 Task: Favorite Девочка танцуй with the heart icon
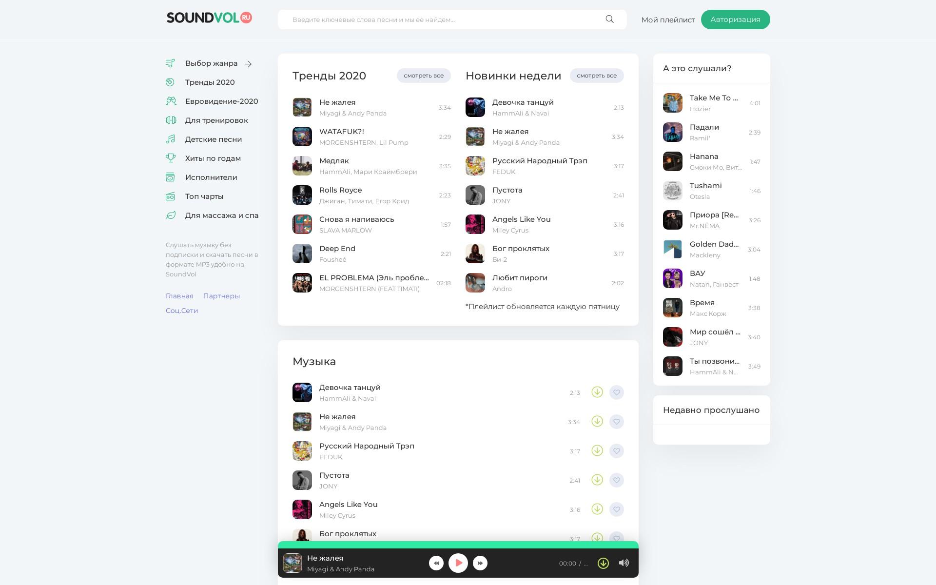[617, 392]
